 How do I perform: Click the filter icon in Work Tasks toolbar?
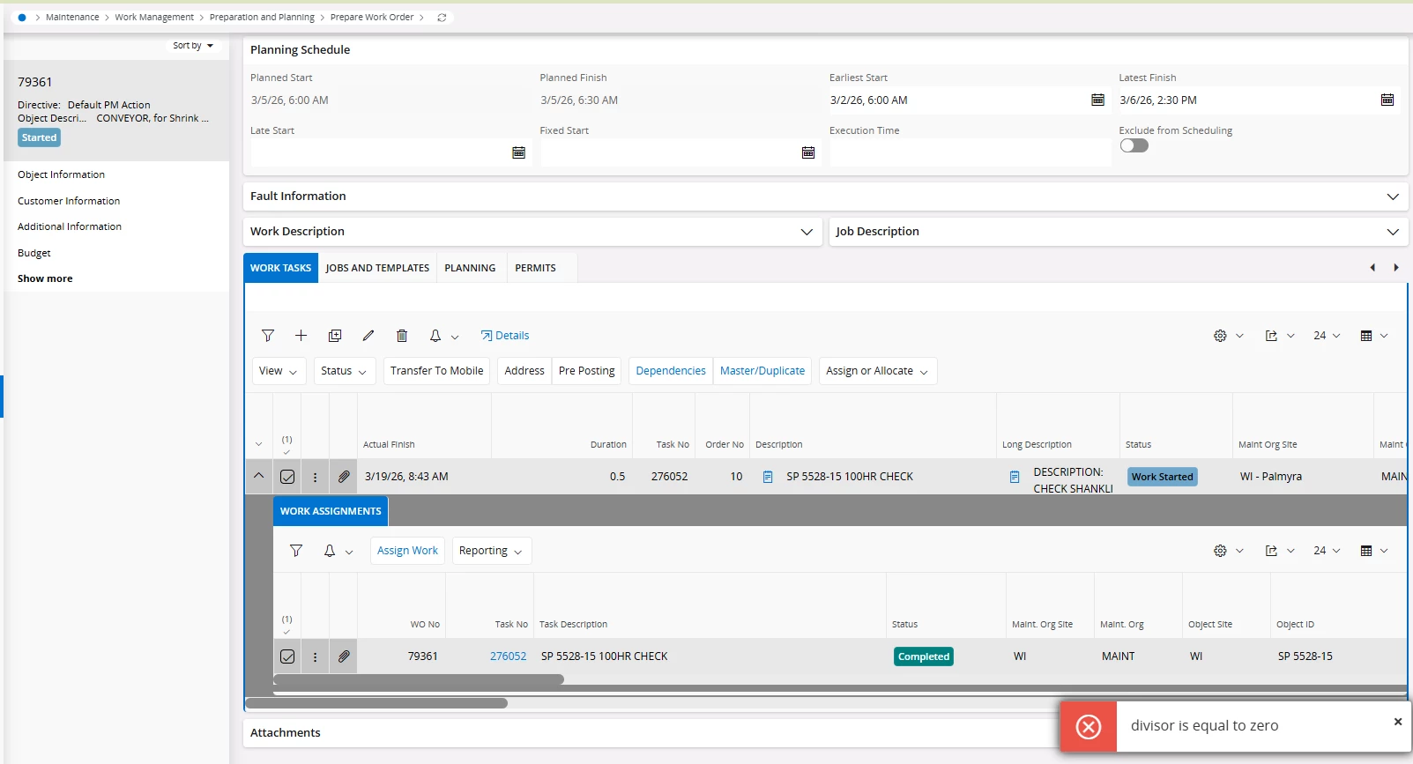click(268, 336)
